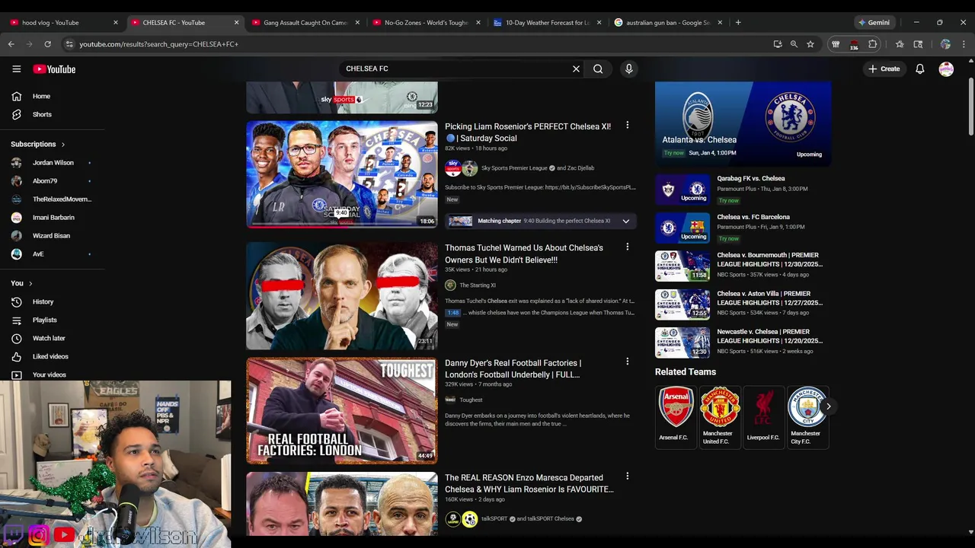Open Atalanta vs. Chelsea match card
975x548 pixels.
(743, 123)
